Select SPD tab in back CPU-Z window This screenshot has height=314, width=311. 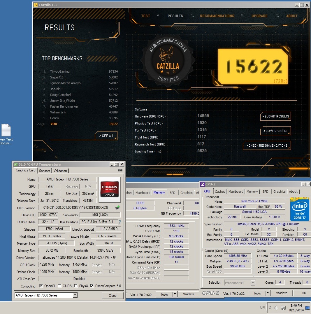pos(173,193)
